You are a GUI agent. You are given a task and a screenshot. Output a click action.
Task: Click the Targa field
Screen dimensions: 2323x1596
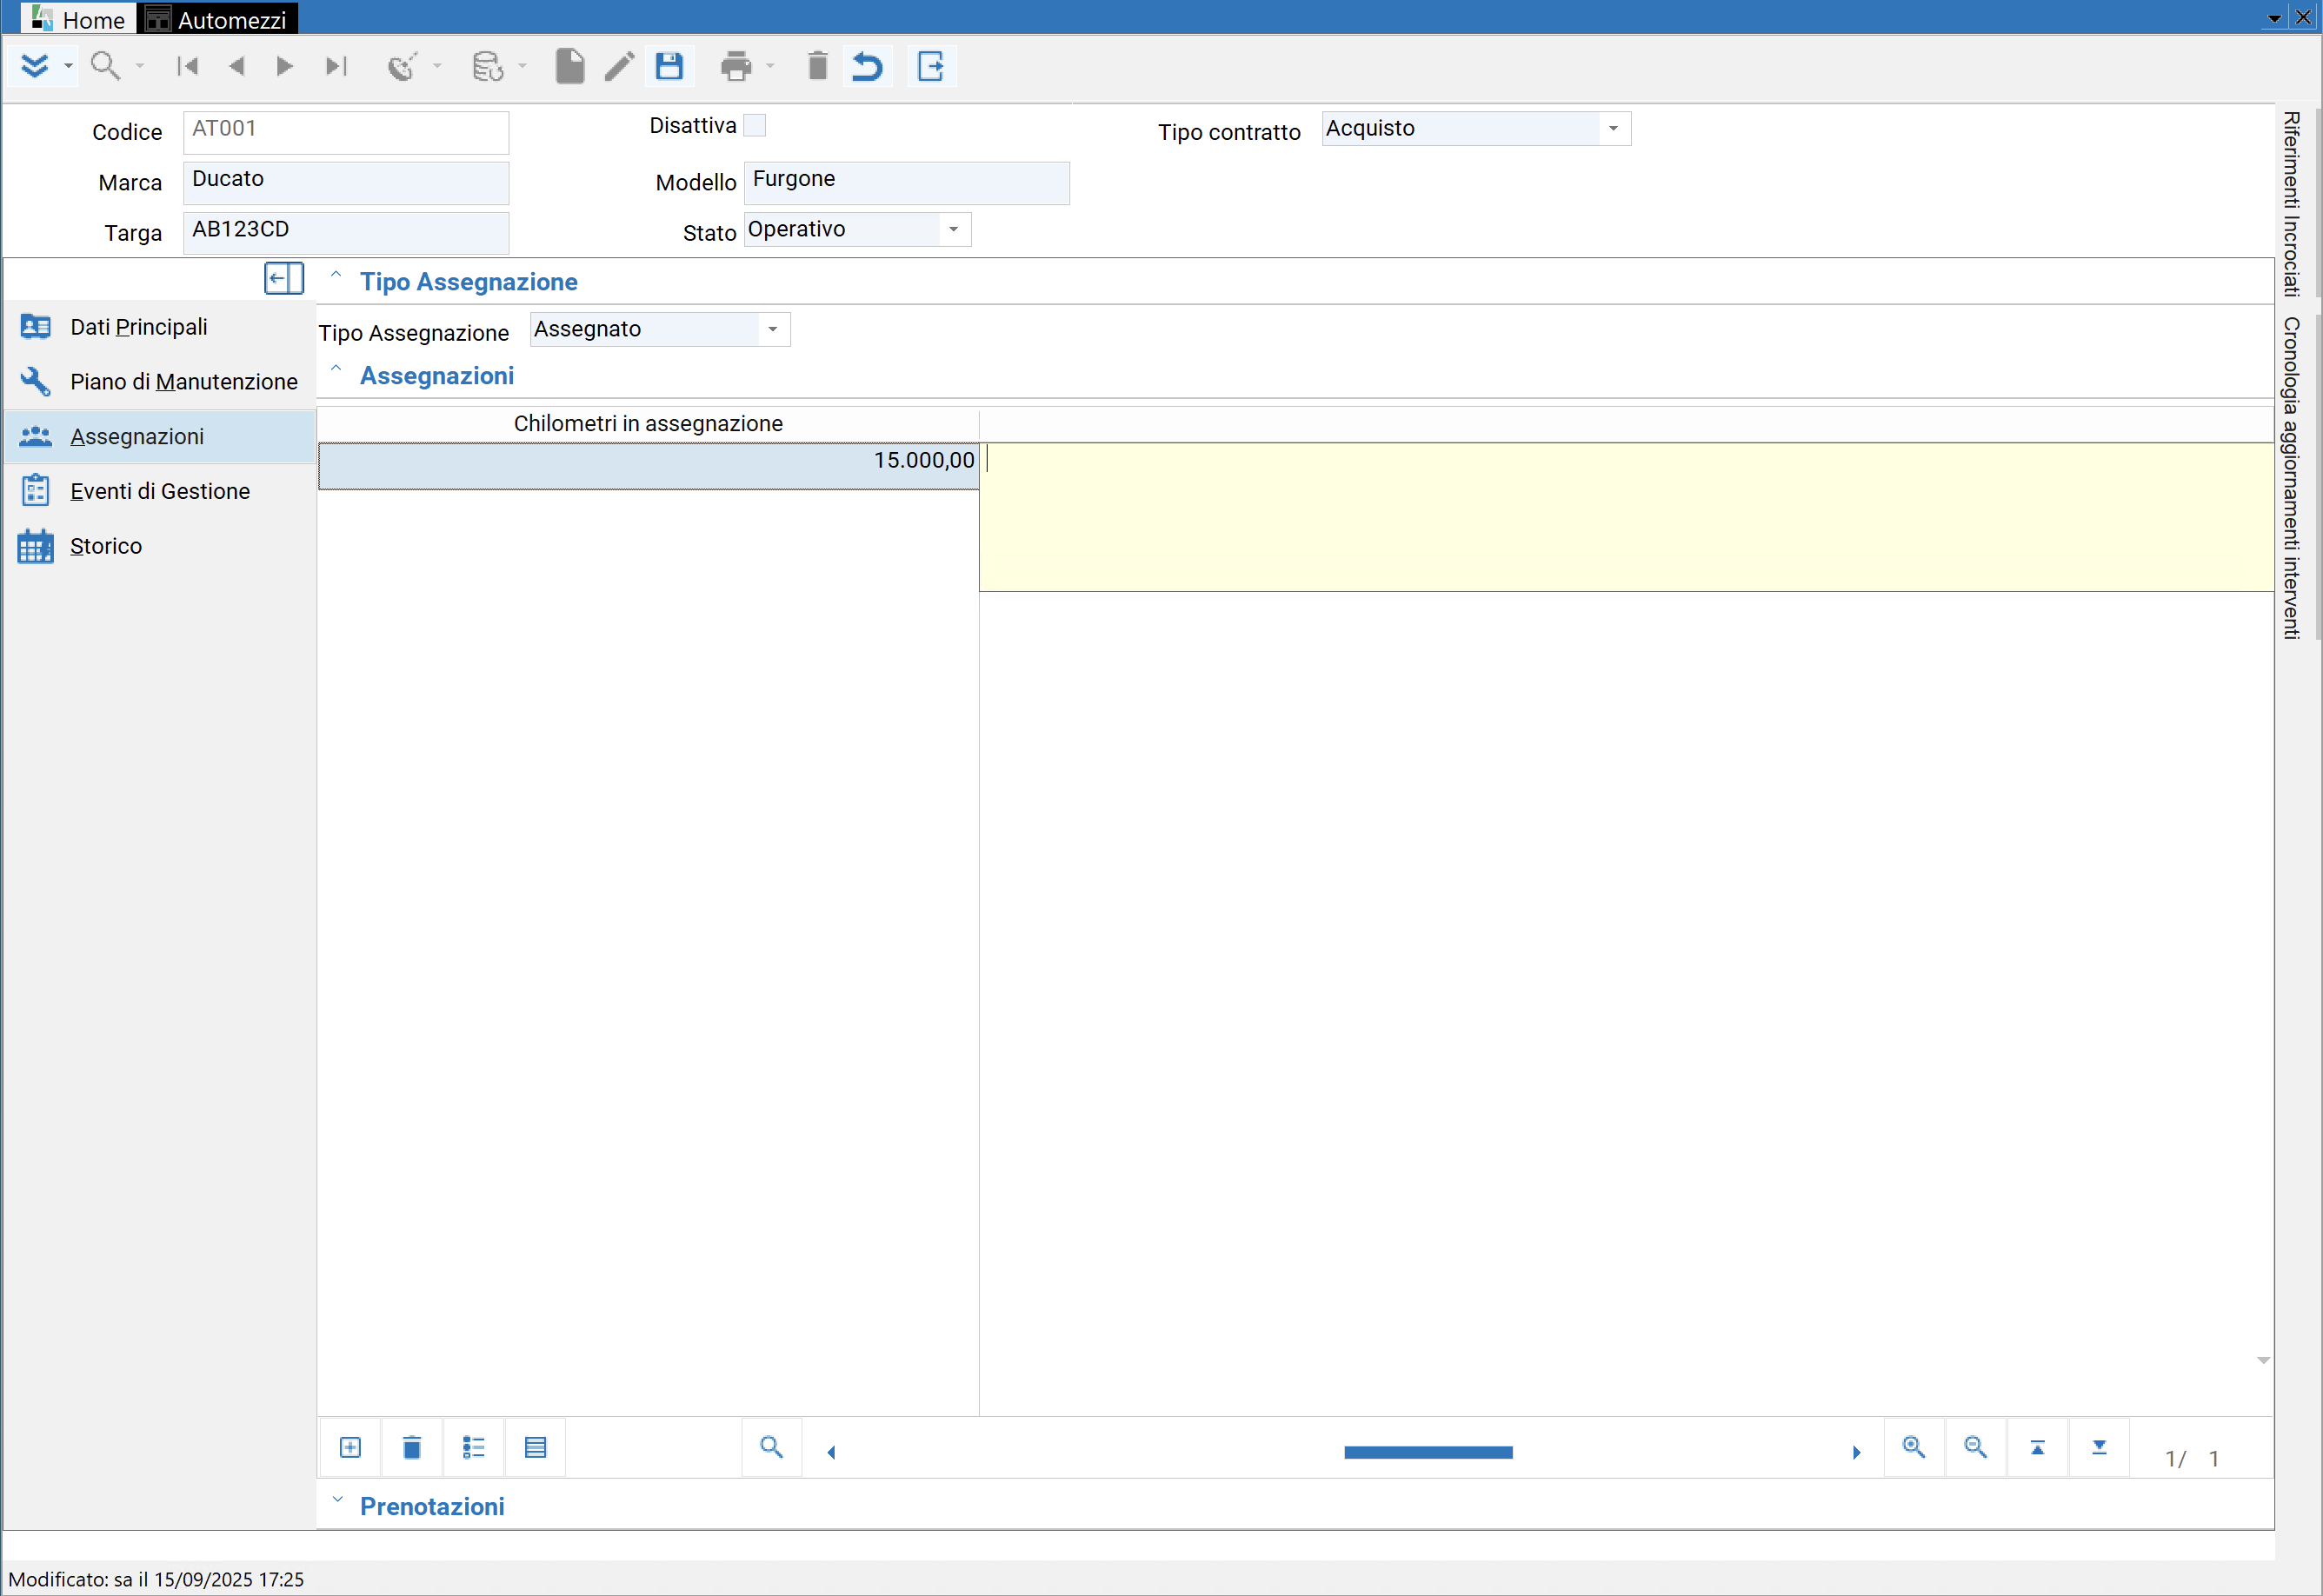coord(346,233)
